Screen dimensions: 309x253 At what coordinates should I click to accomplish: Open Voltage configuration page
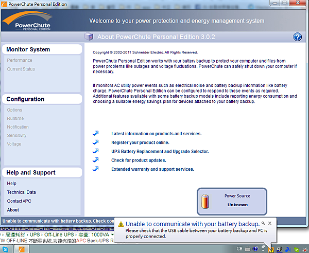point(14,144)
